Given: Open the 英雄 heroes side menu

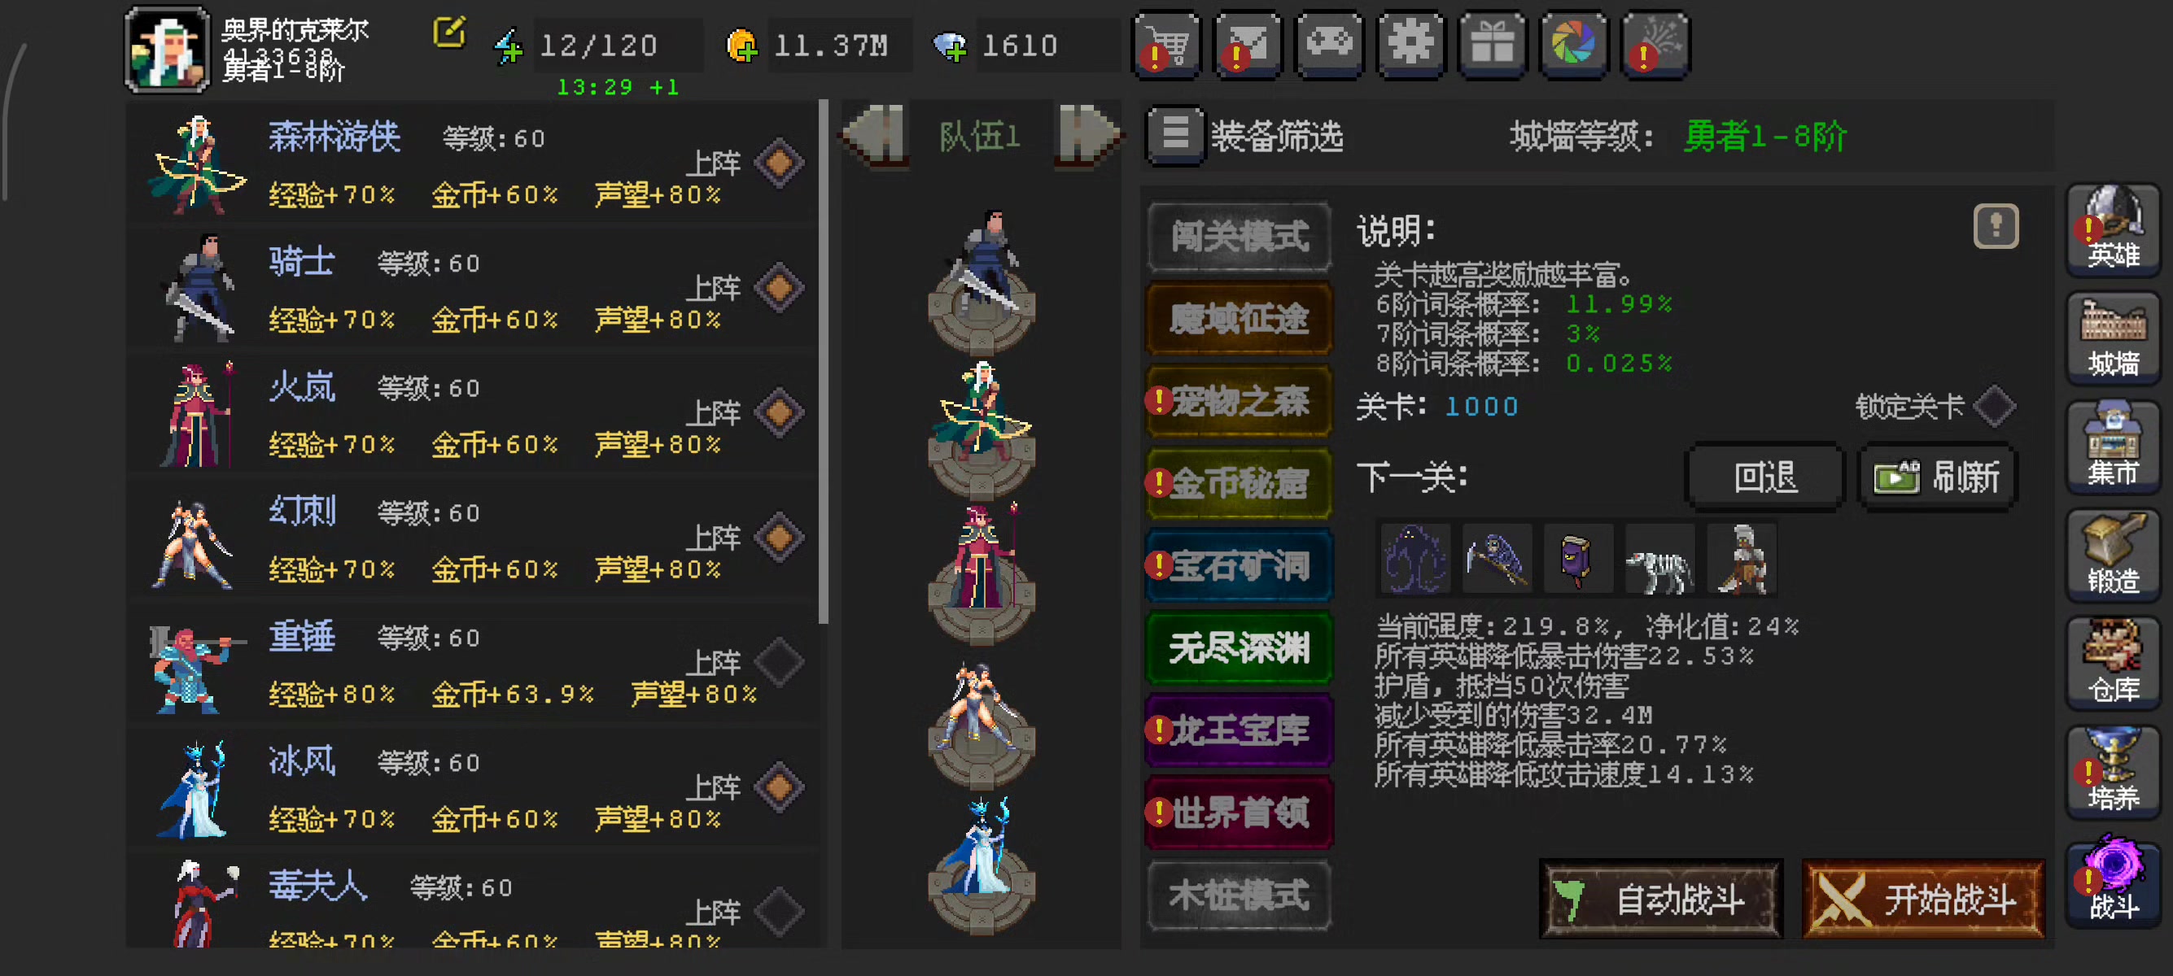Looking at the screenshot, I should pos(2113,229).
